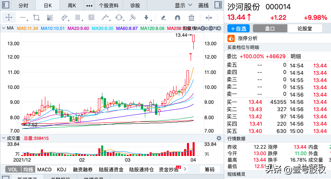The width and height of the screenshot is (331, 179).
Task: Delete drawings with the trash icon
Action: click(191, 18)
